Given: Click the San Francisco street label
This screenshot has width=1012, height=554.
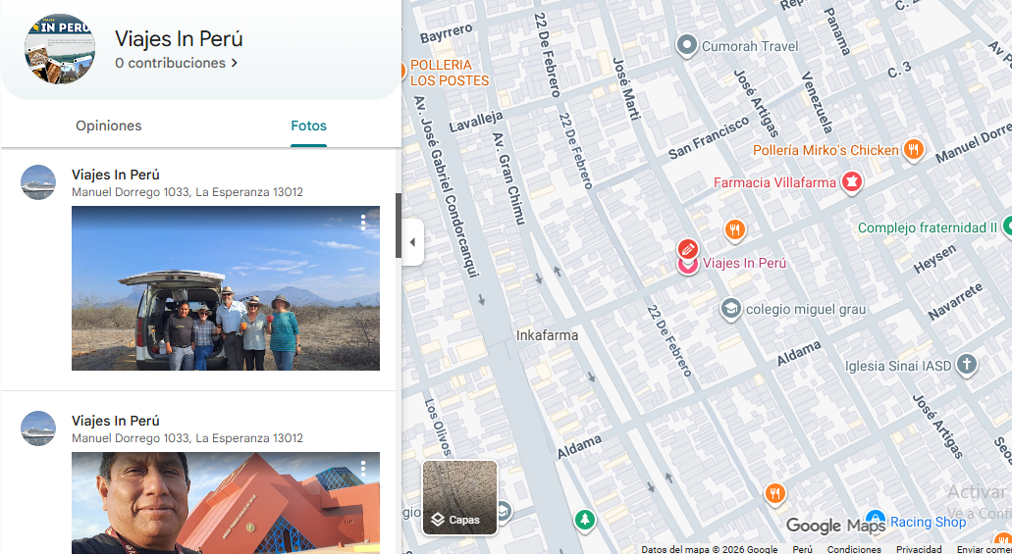Looking at the screenshot, I should pos(708,137).
